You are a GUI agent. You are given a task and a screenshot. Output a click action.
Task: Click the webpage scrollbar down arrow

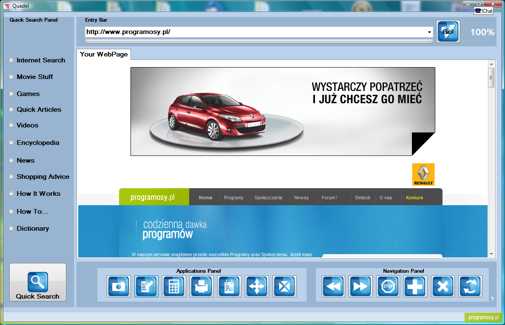coord(491,254)
